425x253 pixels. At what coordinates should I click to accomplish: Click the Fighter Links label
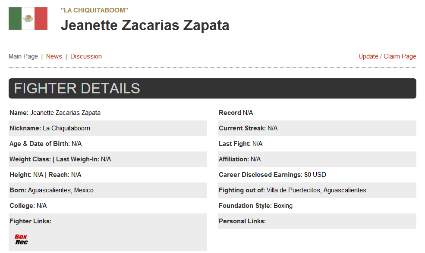(30, 221)
